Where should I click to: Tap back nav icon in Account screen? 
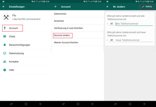click(93, 104)
